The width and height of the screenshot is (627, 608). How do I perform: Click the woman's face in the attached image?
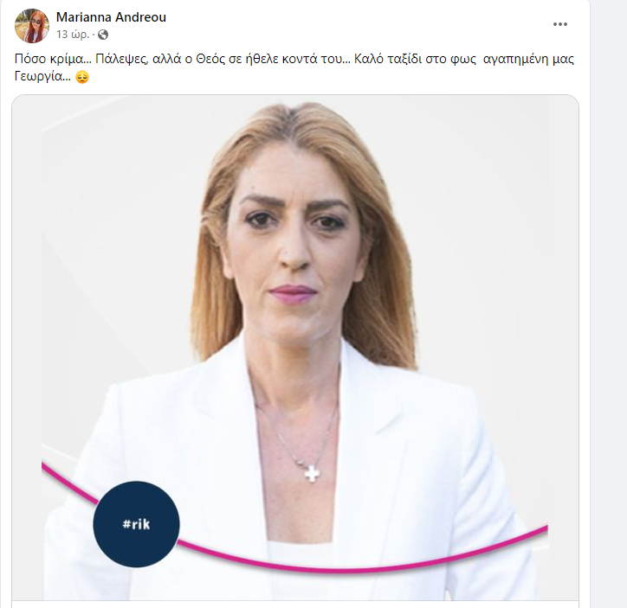pyautogui.click(x=295, y=240)
